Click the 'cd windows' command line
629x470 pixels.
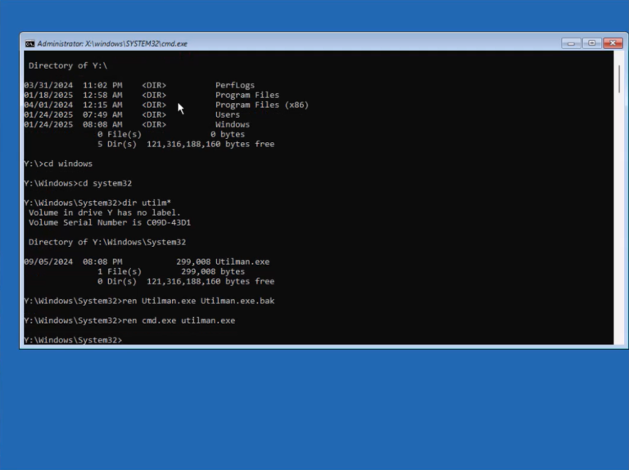coord(58,163)
